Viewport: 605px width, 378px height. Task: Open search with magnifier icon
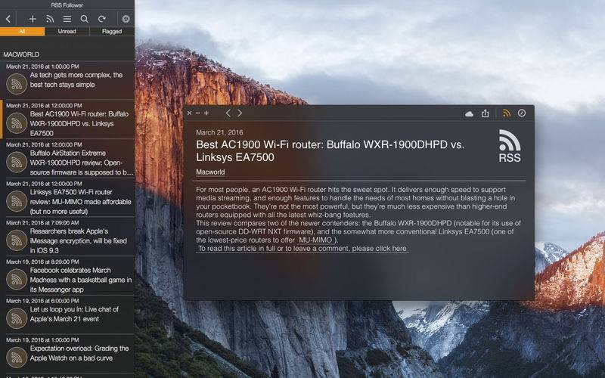click(84, 18)
